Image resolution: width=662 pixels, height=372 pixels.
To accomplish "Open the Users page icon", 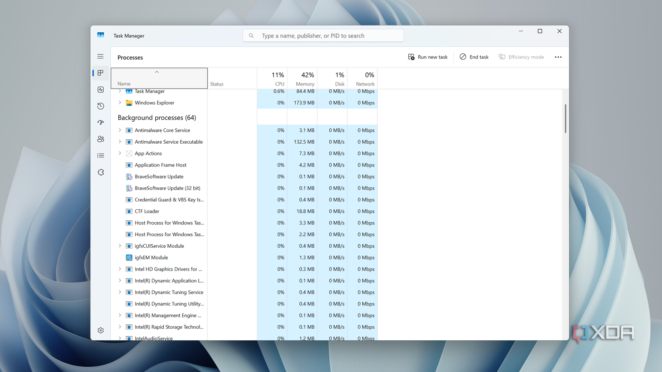I will coord(101,139).
